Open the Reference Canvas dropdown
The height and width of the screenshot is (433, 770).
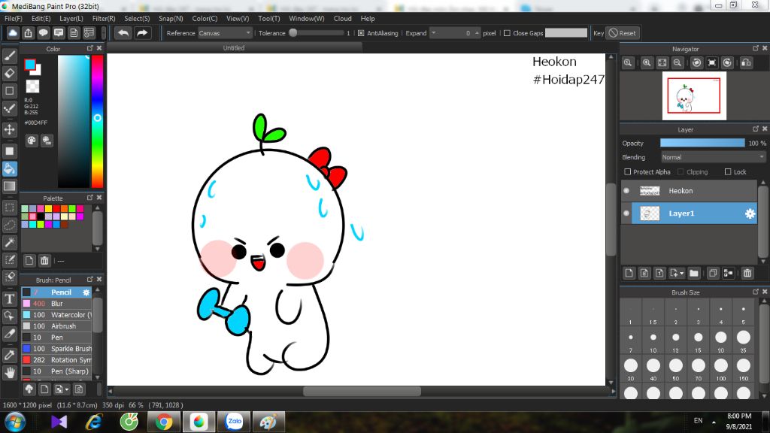click(x=225, y=33)
